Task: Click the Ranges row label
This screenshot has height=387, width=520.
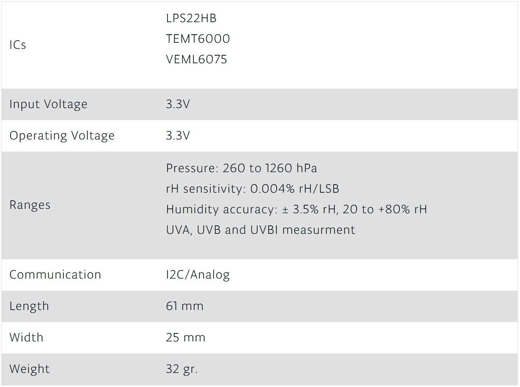Action: 30,205
